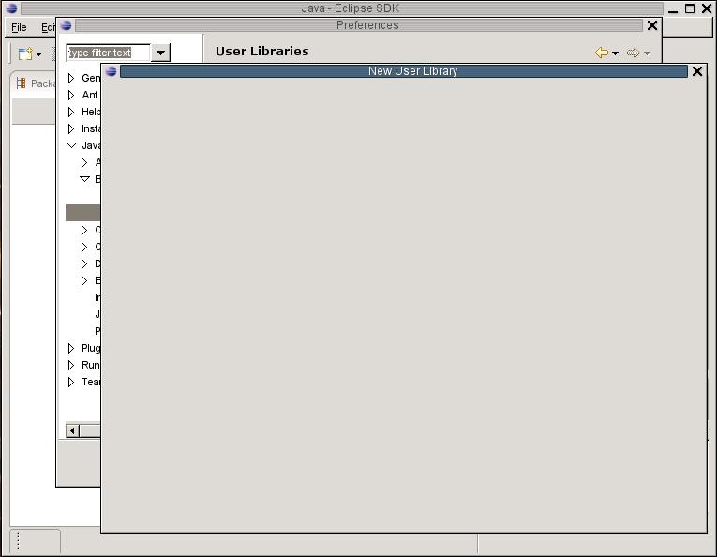Select the Ant item in preferences tree

(x=90, y=95)
